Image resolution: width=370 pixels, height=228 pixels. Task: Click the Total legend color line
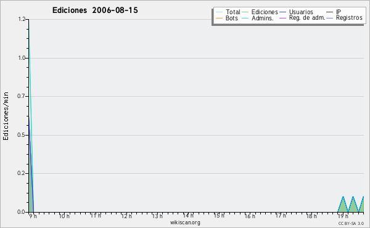pos(219,12)
